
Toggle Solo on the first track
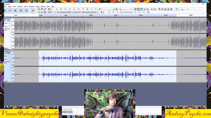click(8, 20)
